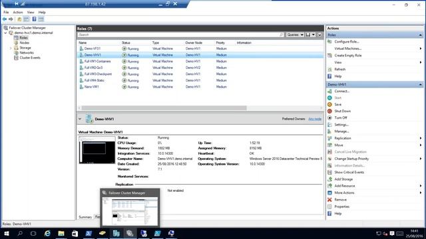Expand the Move submenu arrow

point(421,145)
